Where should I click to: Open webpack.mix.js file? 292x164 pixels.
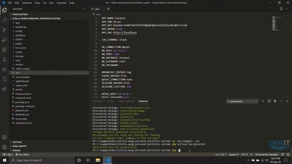23,123
